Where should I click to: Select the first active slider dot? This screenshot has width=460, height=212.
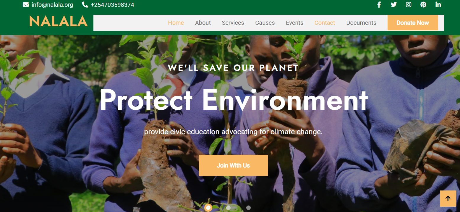coord(208,208)
